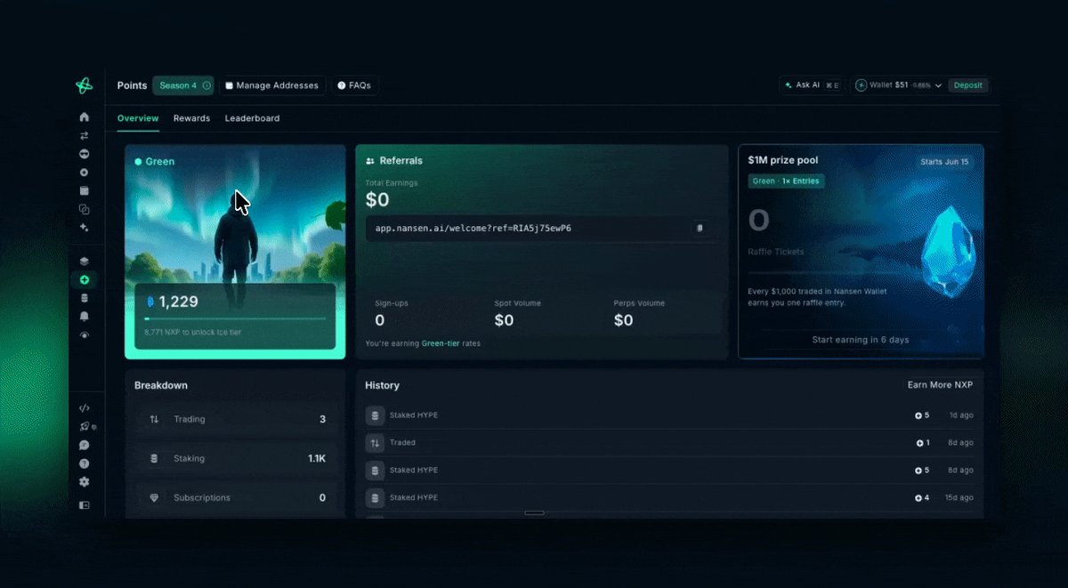Click the Subscriptions row in Breakdown
The height and width of the screenshot is (588, 1068).
pyautogui.click(x=236, y=497)
